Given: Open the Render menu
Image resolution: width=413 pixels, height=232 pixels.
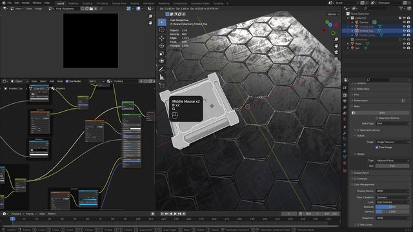Looking at the screenshot, I should pyautogui.click(x=26, y=3).
